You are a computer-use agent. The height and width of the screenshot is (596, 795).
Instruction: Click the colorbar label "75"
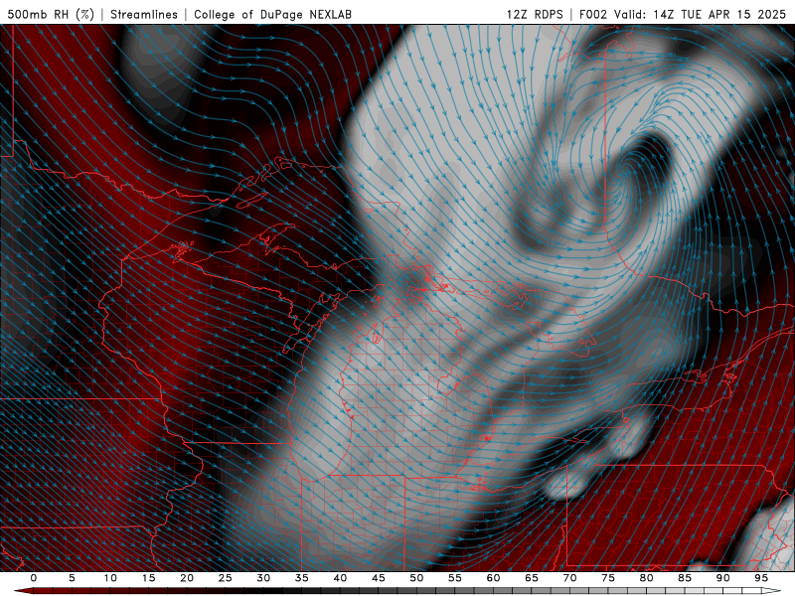pyautogui.click(x=608, y=578)
